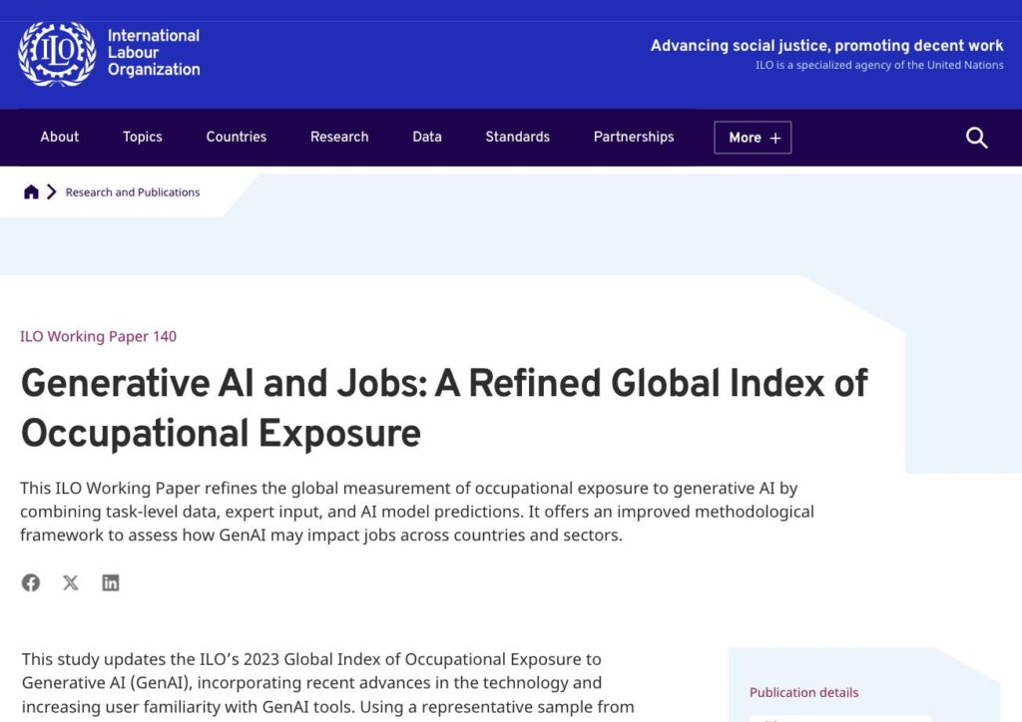The width and height of the screenshot is (1022, 722).
Task: Open the About menu
Action: click(59, 137)
